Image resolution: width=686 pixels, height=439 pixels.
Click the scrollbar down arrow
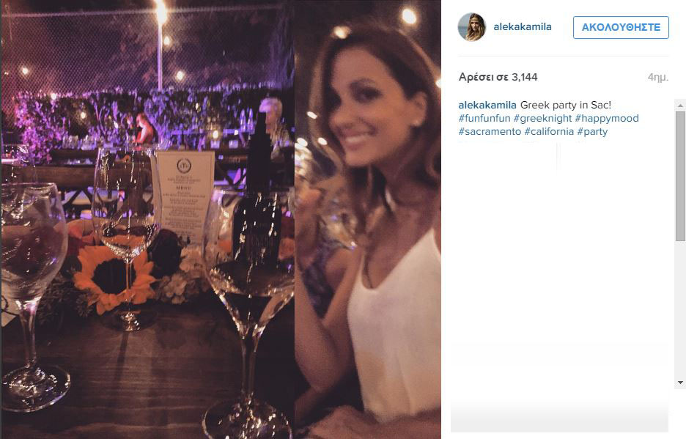680,383
